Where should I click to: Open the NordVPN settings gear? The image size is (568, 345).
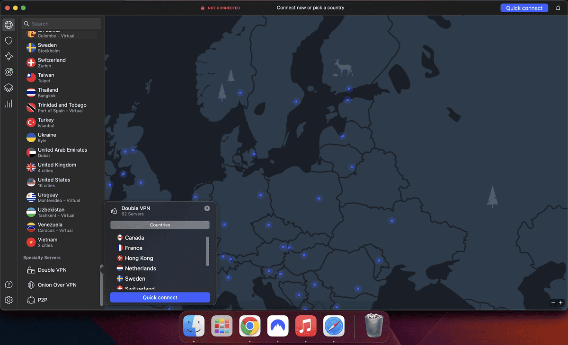(x=9, y=300)
